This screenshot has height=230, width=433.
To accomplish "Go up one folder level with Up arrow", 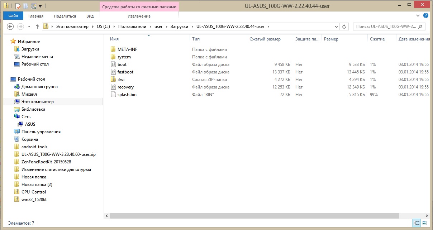I will 37,27.
